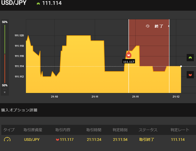Click the 111.118 price axis label
This screenshot has width=196, height=151.
(19, 46)
